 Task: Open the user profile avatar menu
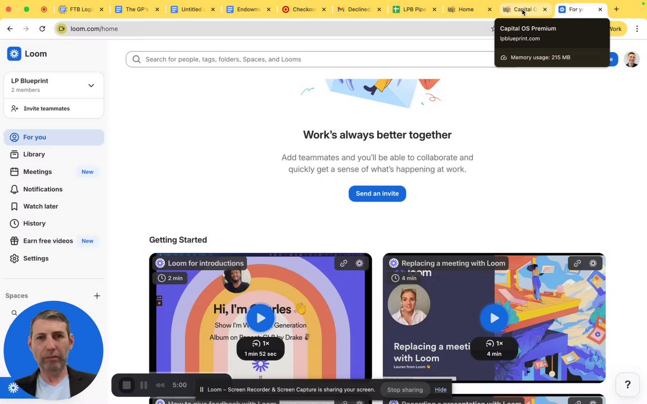(631, 59)
